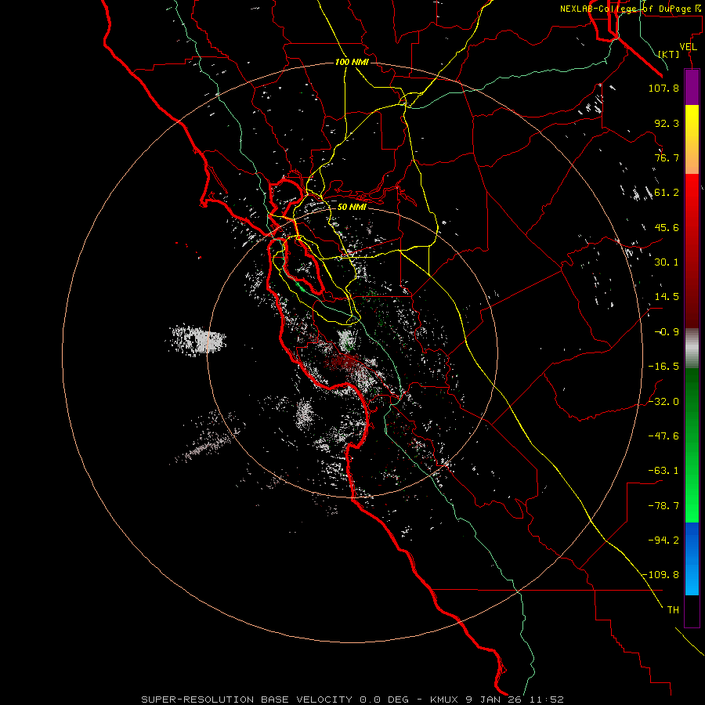
Task: Select the 92.3 legend value
Action: (x=667, y=123)
